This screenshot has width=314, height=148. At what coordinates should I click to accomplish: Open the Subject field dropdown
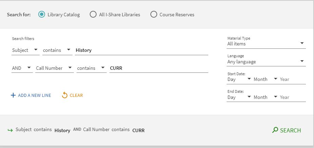(x=25, y=50)
